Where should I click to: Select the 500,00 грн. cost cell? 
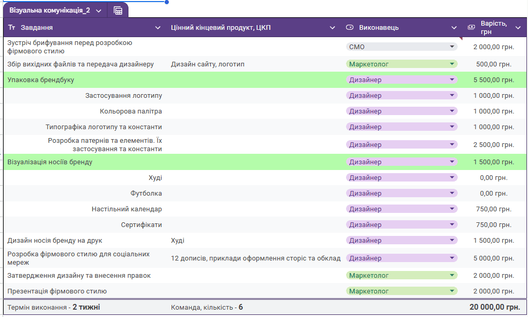[x=493, y=64]
